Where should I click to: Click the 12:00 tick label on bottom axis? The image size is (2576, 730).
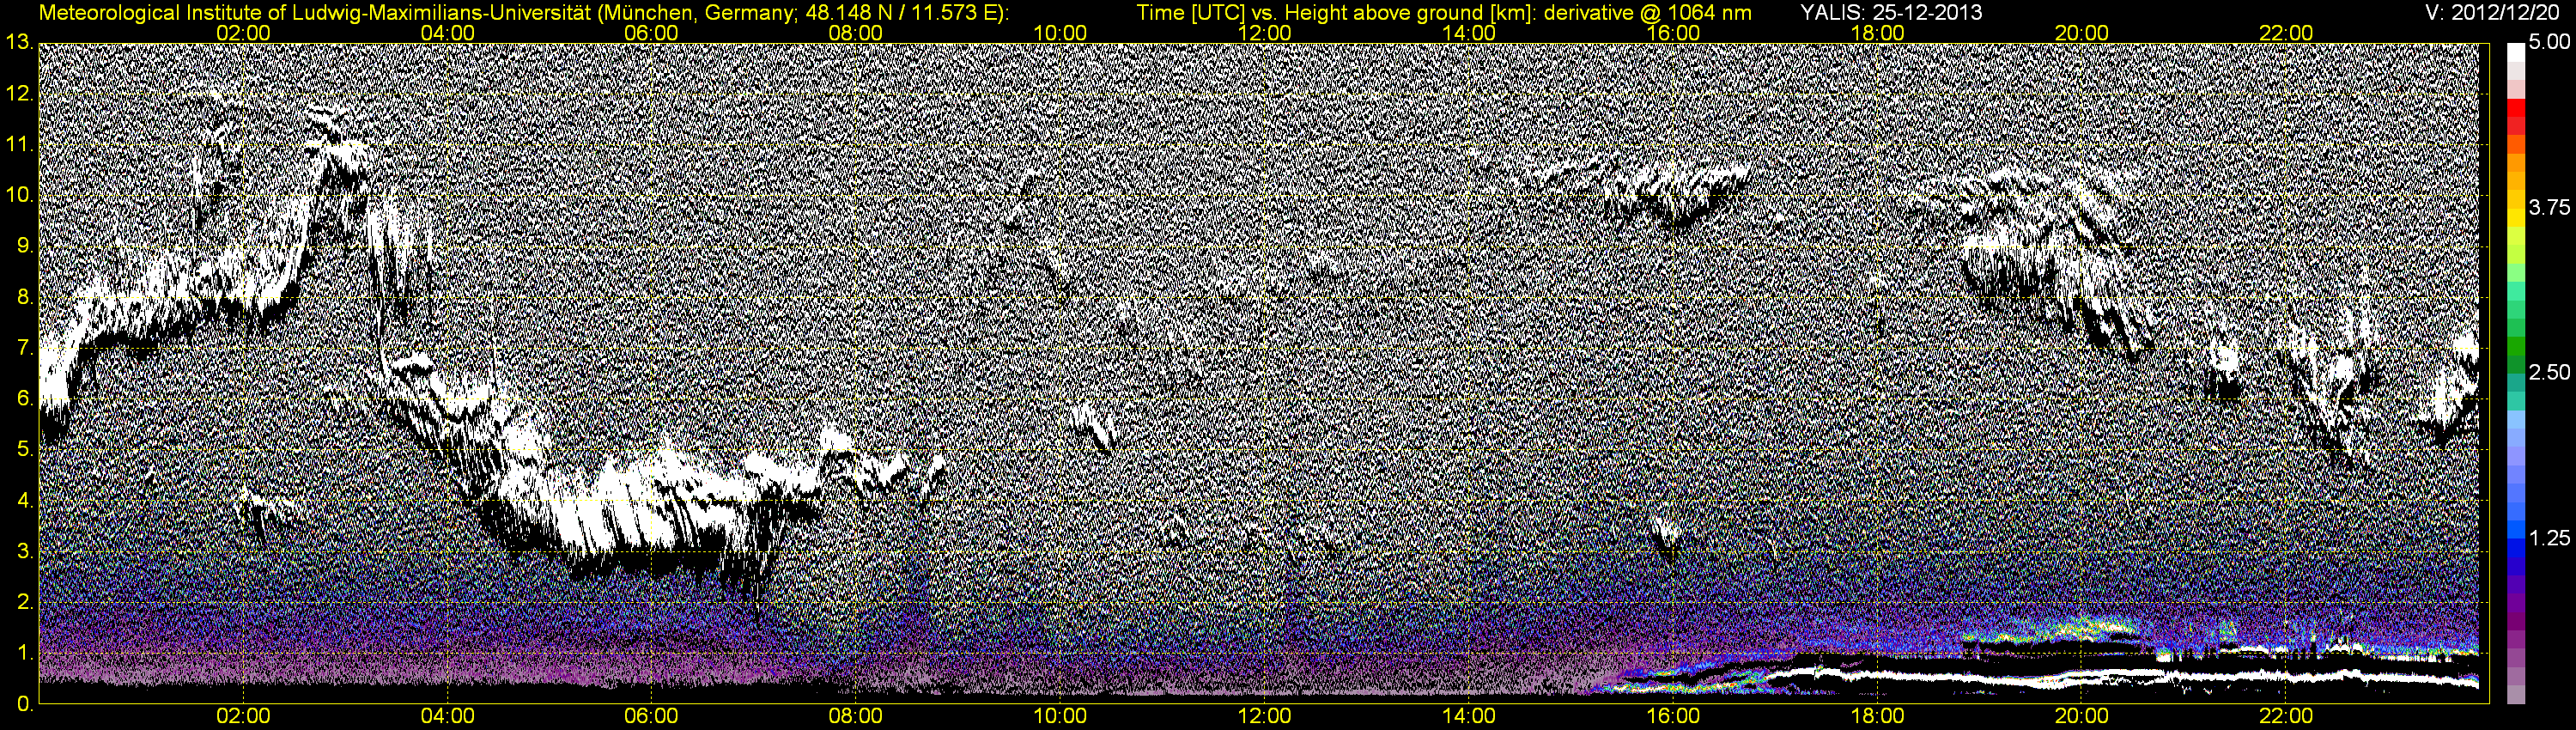(x=1264, y=716)
